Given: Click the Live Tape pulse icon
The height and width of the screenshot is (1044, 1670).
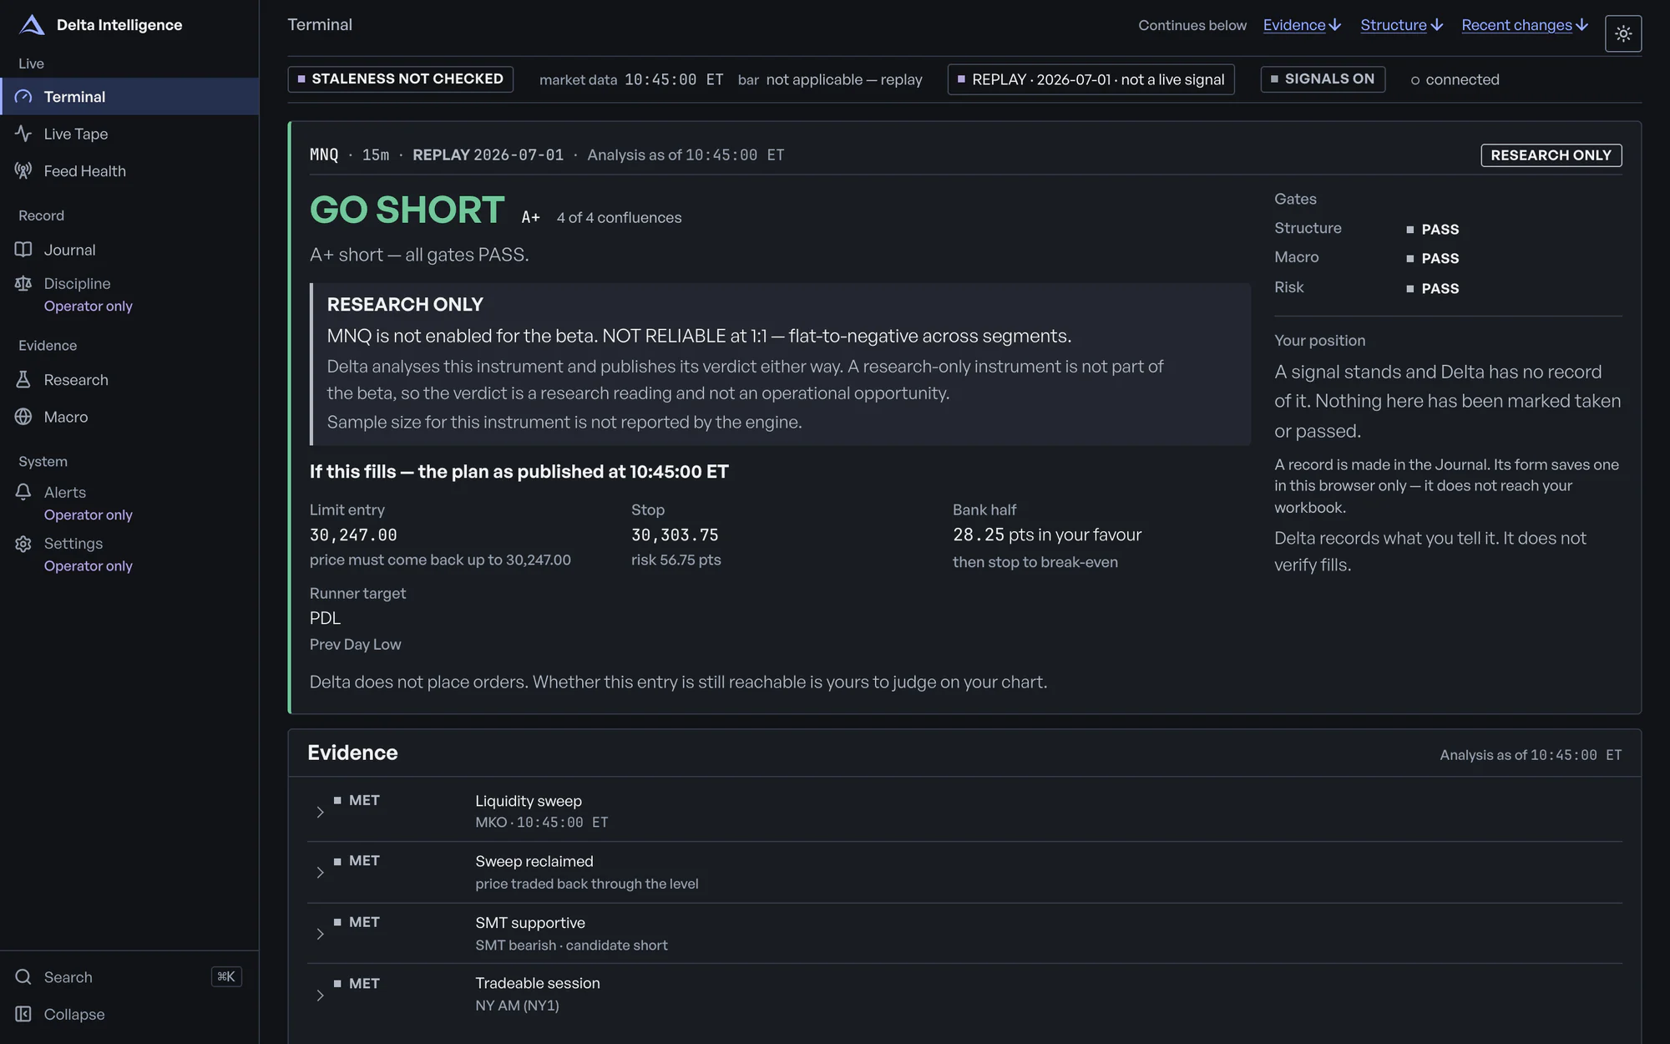Looking at the screenshot, I should click(23, 134).
